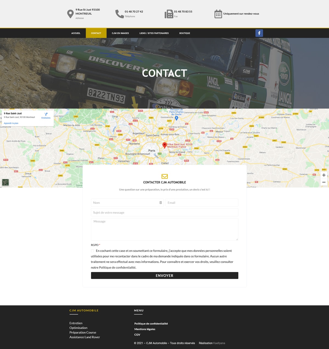This screenshot has height=349, width=329.
Task: Click the Envoyer submit button
Action: click(x=164, y=276)
